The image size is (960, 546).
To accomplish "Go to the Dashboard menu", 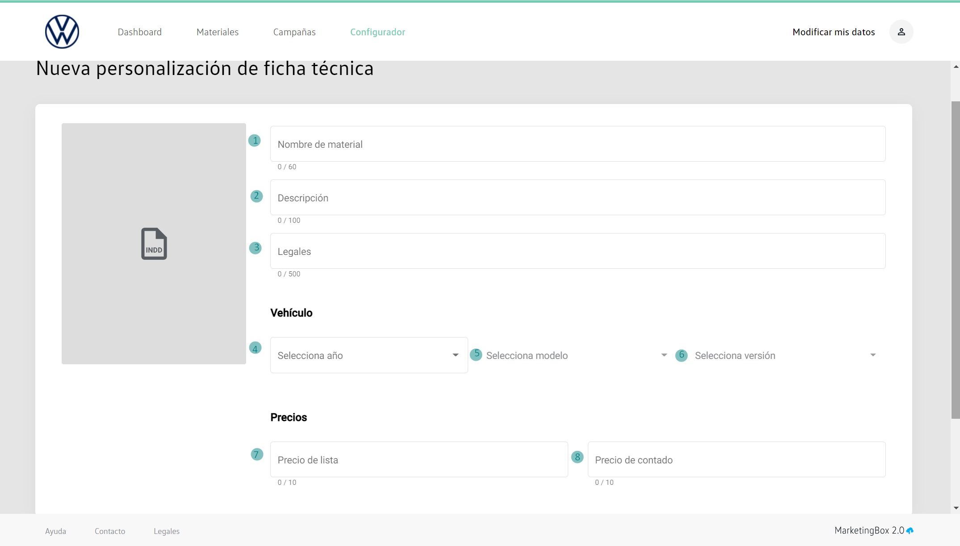I will pos(140,32).
